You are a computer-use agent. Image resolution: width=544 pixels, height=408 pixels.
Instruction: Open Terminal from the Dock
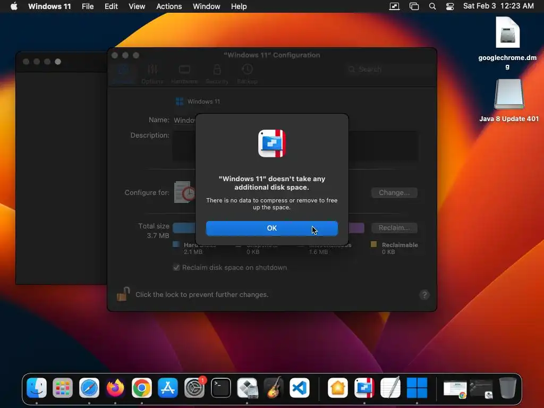[220, 387]
